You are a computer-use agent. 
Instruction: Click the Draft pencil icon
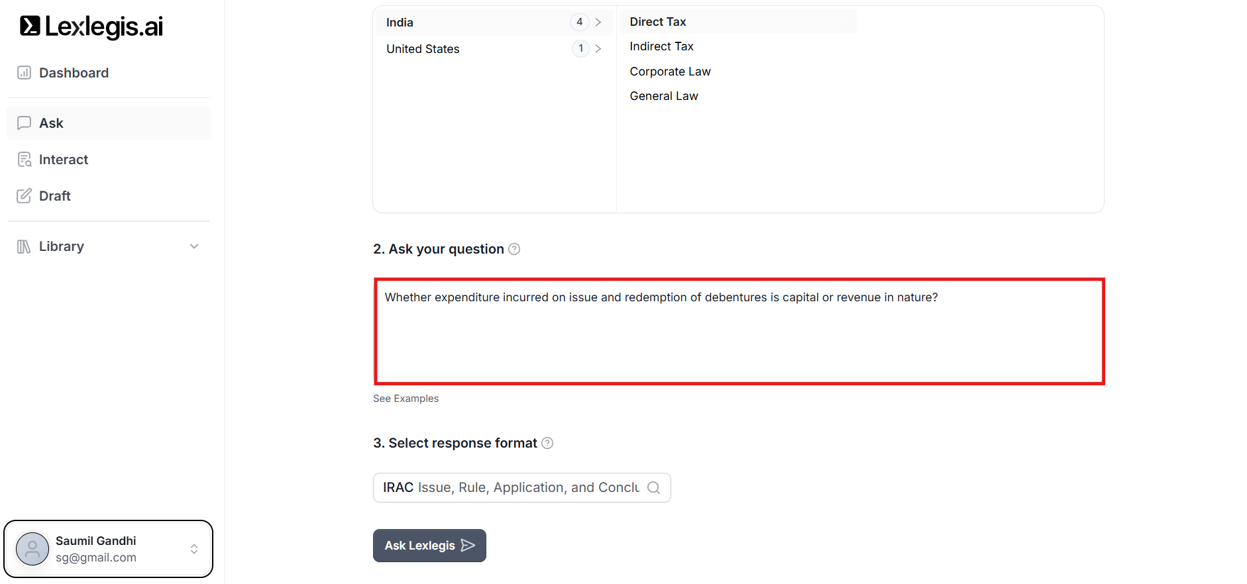point(24,196)
